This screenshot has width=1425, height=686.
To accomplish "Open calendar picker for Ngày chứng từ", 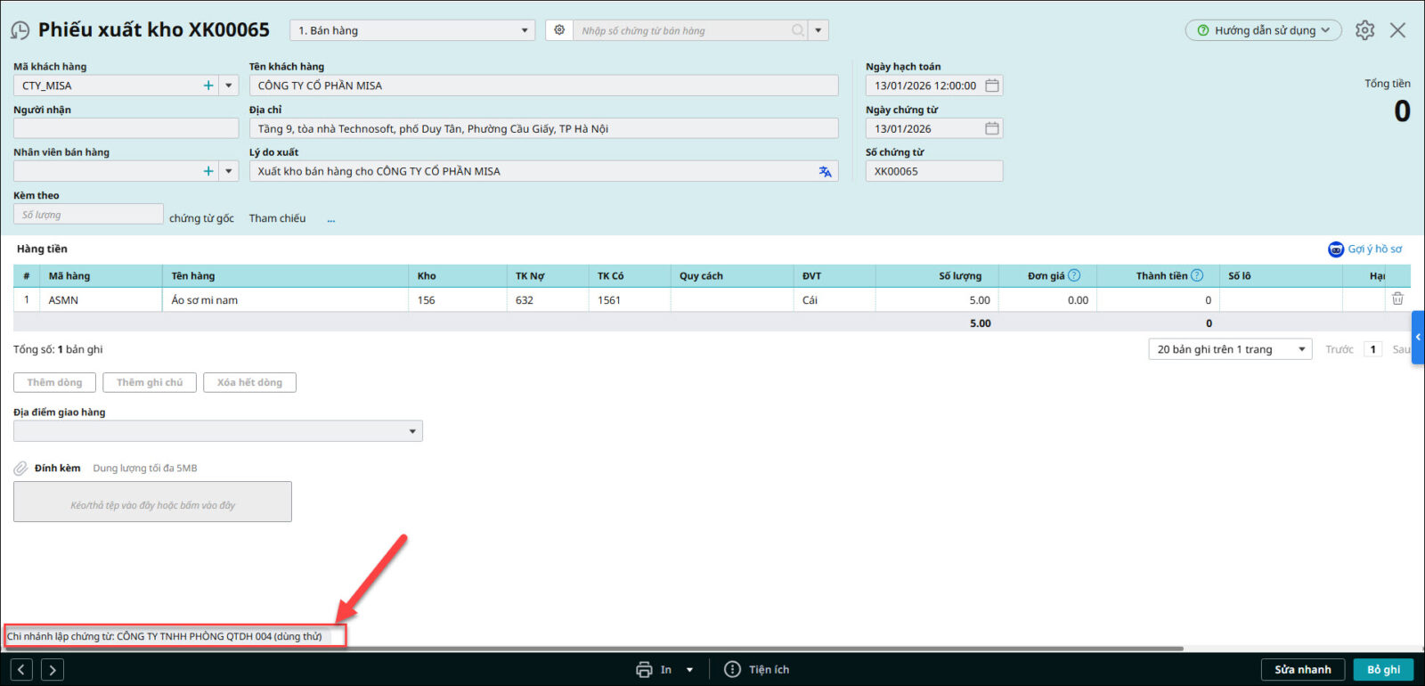I will (x=992, y=129).
